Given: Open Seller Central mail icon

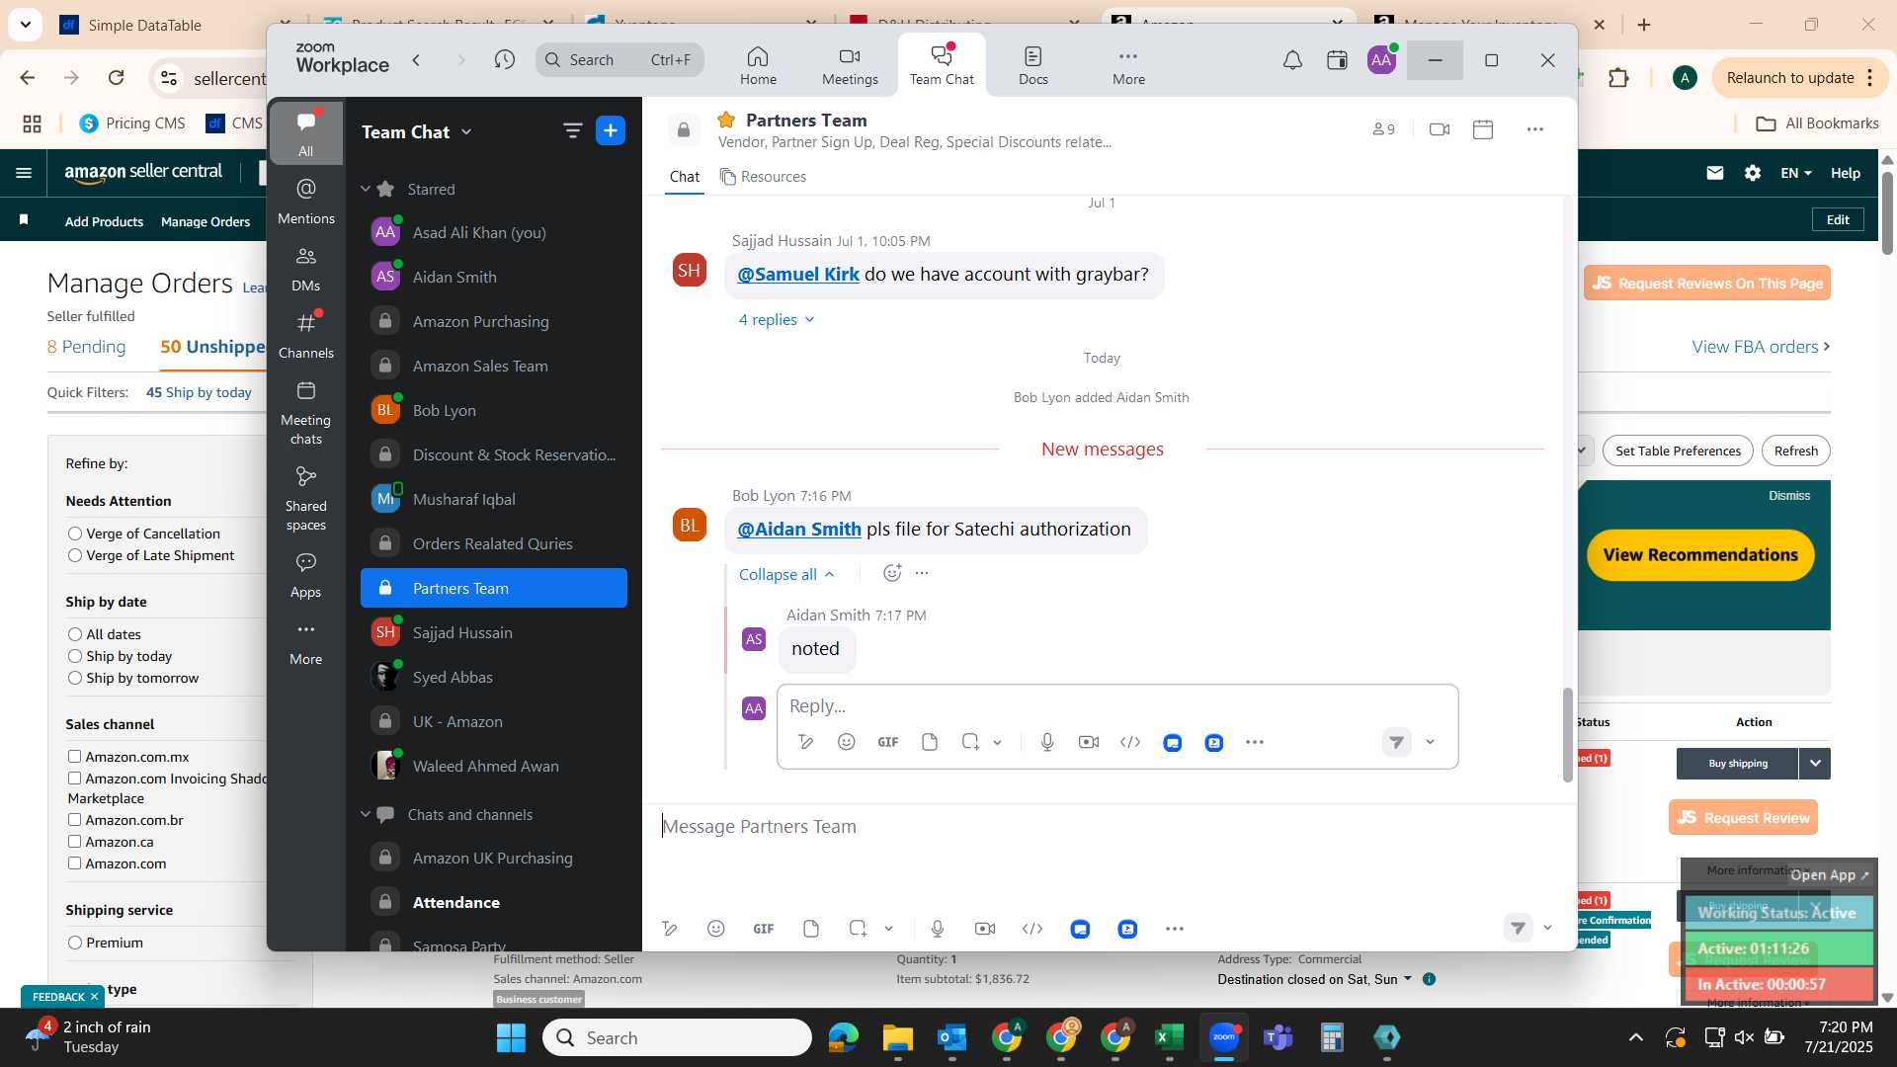Looking at the screenshot, I should (x=1715, y=173).
